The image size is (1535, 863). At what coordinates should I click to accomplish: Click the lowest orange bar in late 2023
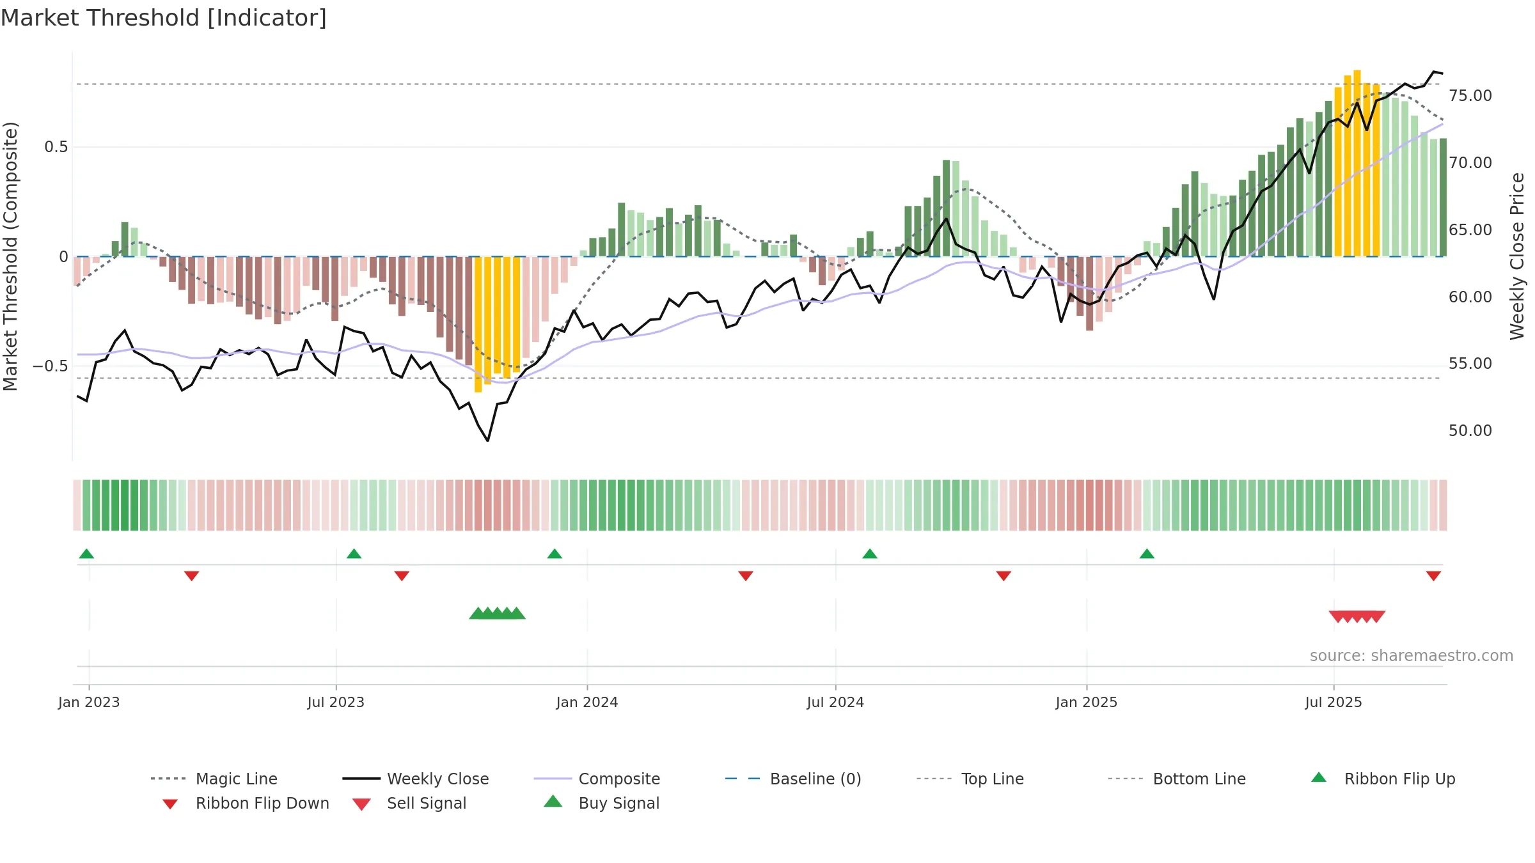[478, 324]
